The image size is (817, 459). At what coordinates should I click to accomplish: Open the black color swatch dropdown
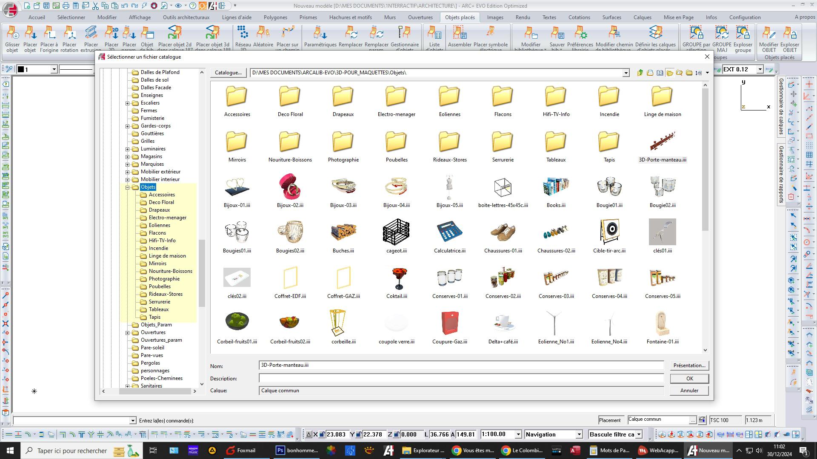point(54,69)
